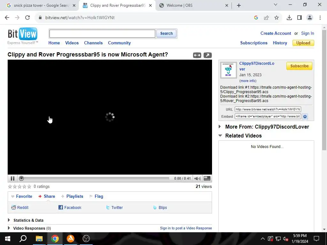Image resolution: width=327 pixels, height=245 pixels.
Task: Open the Windows Start menu
Action: coord(7,239)
